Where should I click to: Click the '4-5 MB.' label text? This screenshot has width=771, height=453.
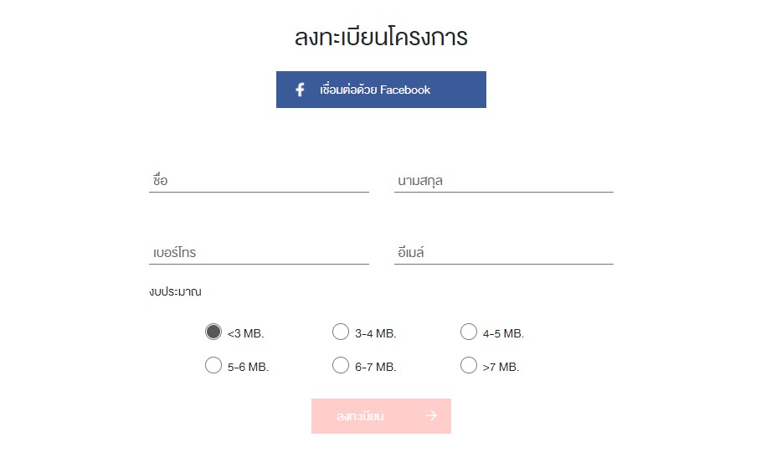[x=503, y=333]
